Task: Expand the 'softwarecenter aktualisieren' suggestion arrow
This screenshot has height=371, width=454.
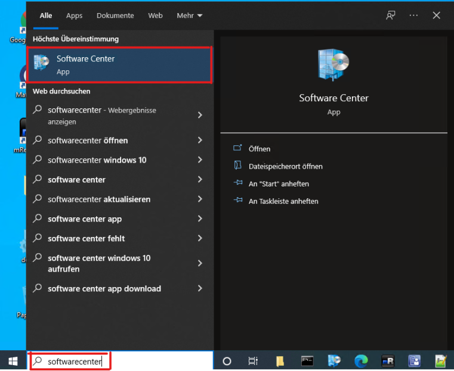Action: click(x=200, y=199)
